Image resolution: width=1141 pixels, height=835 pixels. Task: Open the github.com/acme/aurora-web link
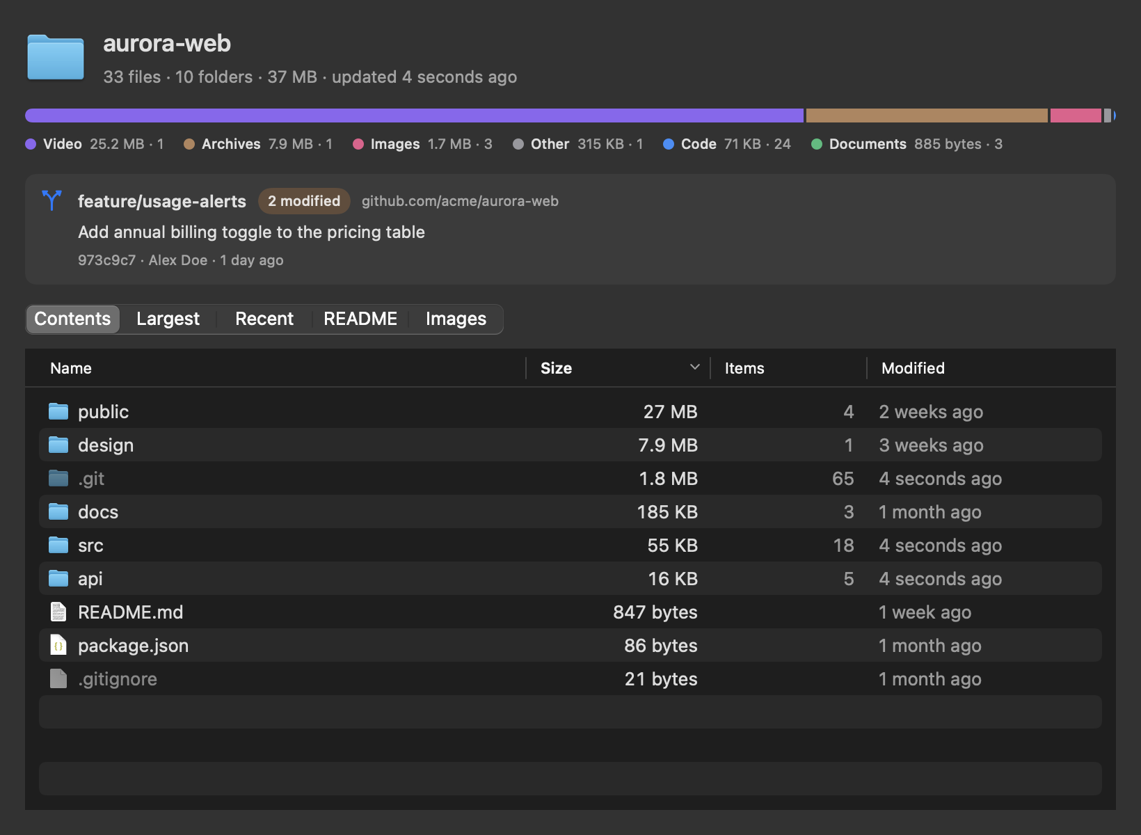pyautogui.click(x=460, y=201)
